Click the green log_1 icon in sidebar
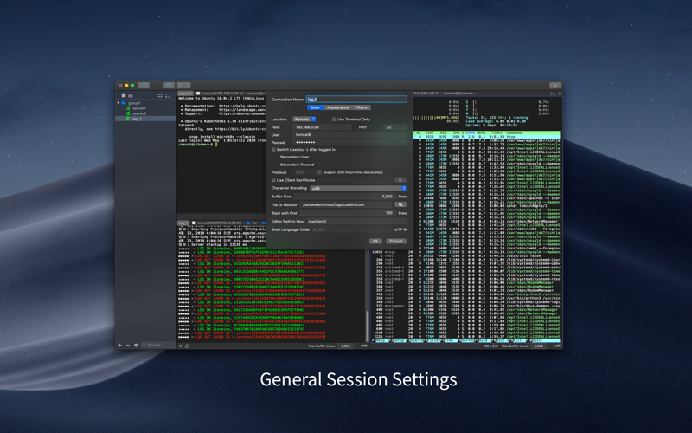The height and width of the screenshot is (433, 692). click(x=128, y=119)
